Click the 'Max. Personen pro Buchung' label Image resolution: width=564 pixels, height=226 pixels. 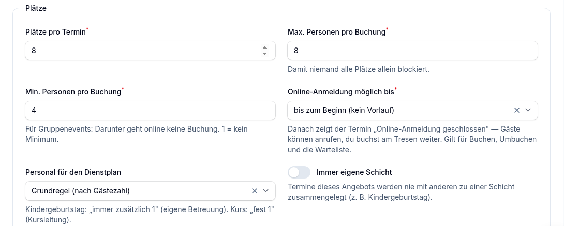pyautogui.click(x=337, y=32)
